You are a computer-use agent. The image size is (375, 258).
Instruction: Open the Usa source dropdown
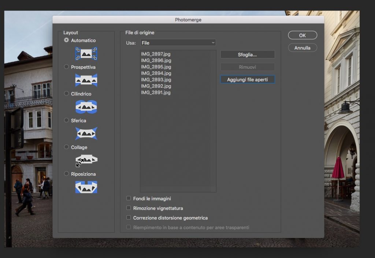click(178, 43)
